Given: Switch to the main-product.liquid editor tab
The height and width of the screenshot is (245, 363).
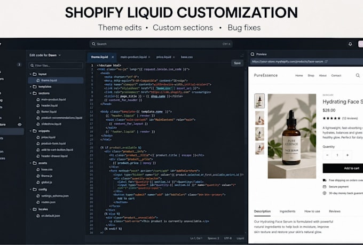Looking at the screenshot, I should [133, 57].
